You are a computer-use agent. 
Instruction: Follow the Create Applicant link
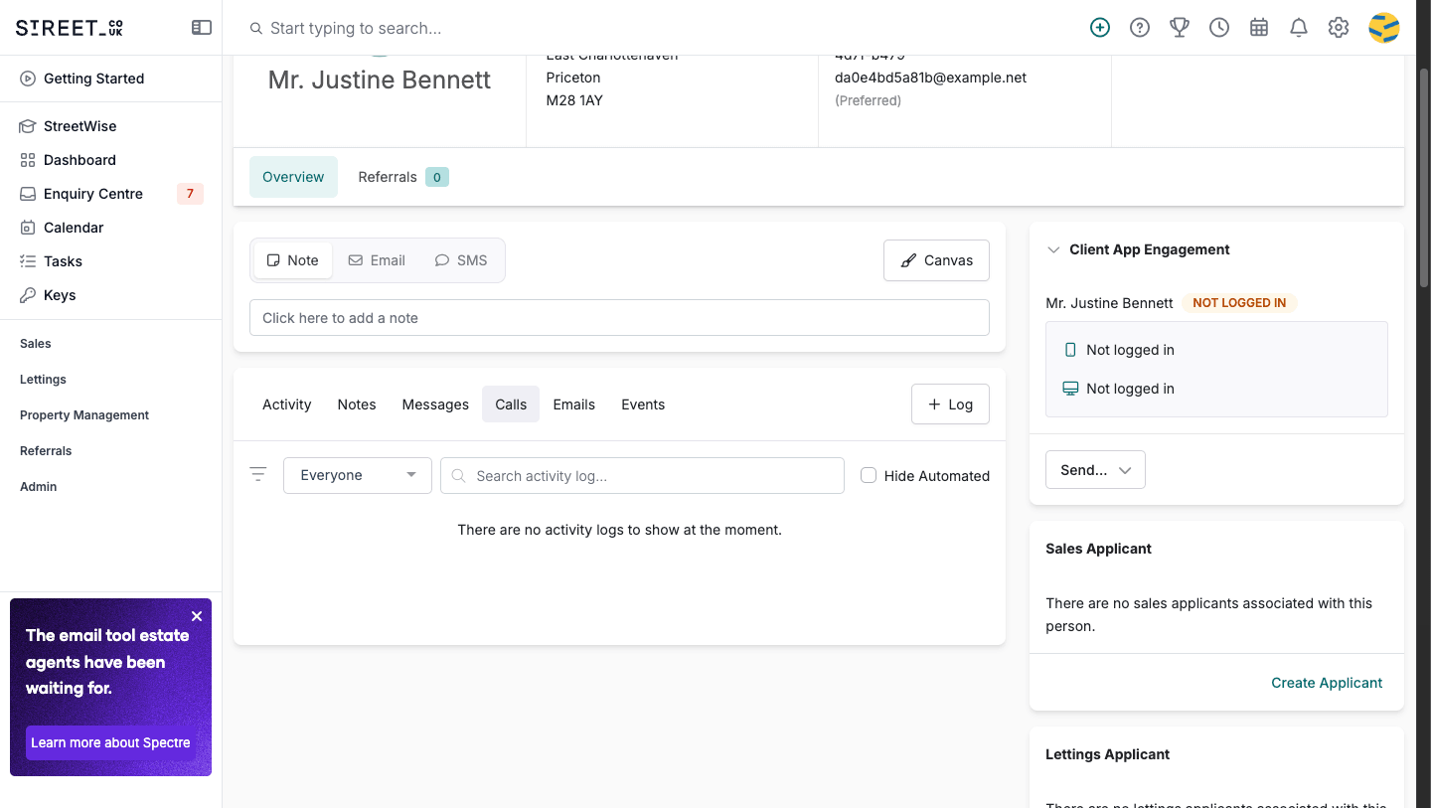[x=1327, y=683]
